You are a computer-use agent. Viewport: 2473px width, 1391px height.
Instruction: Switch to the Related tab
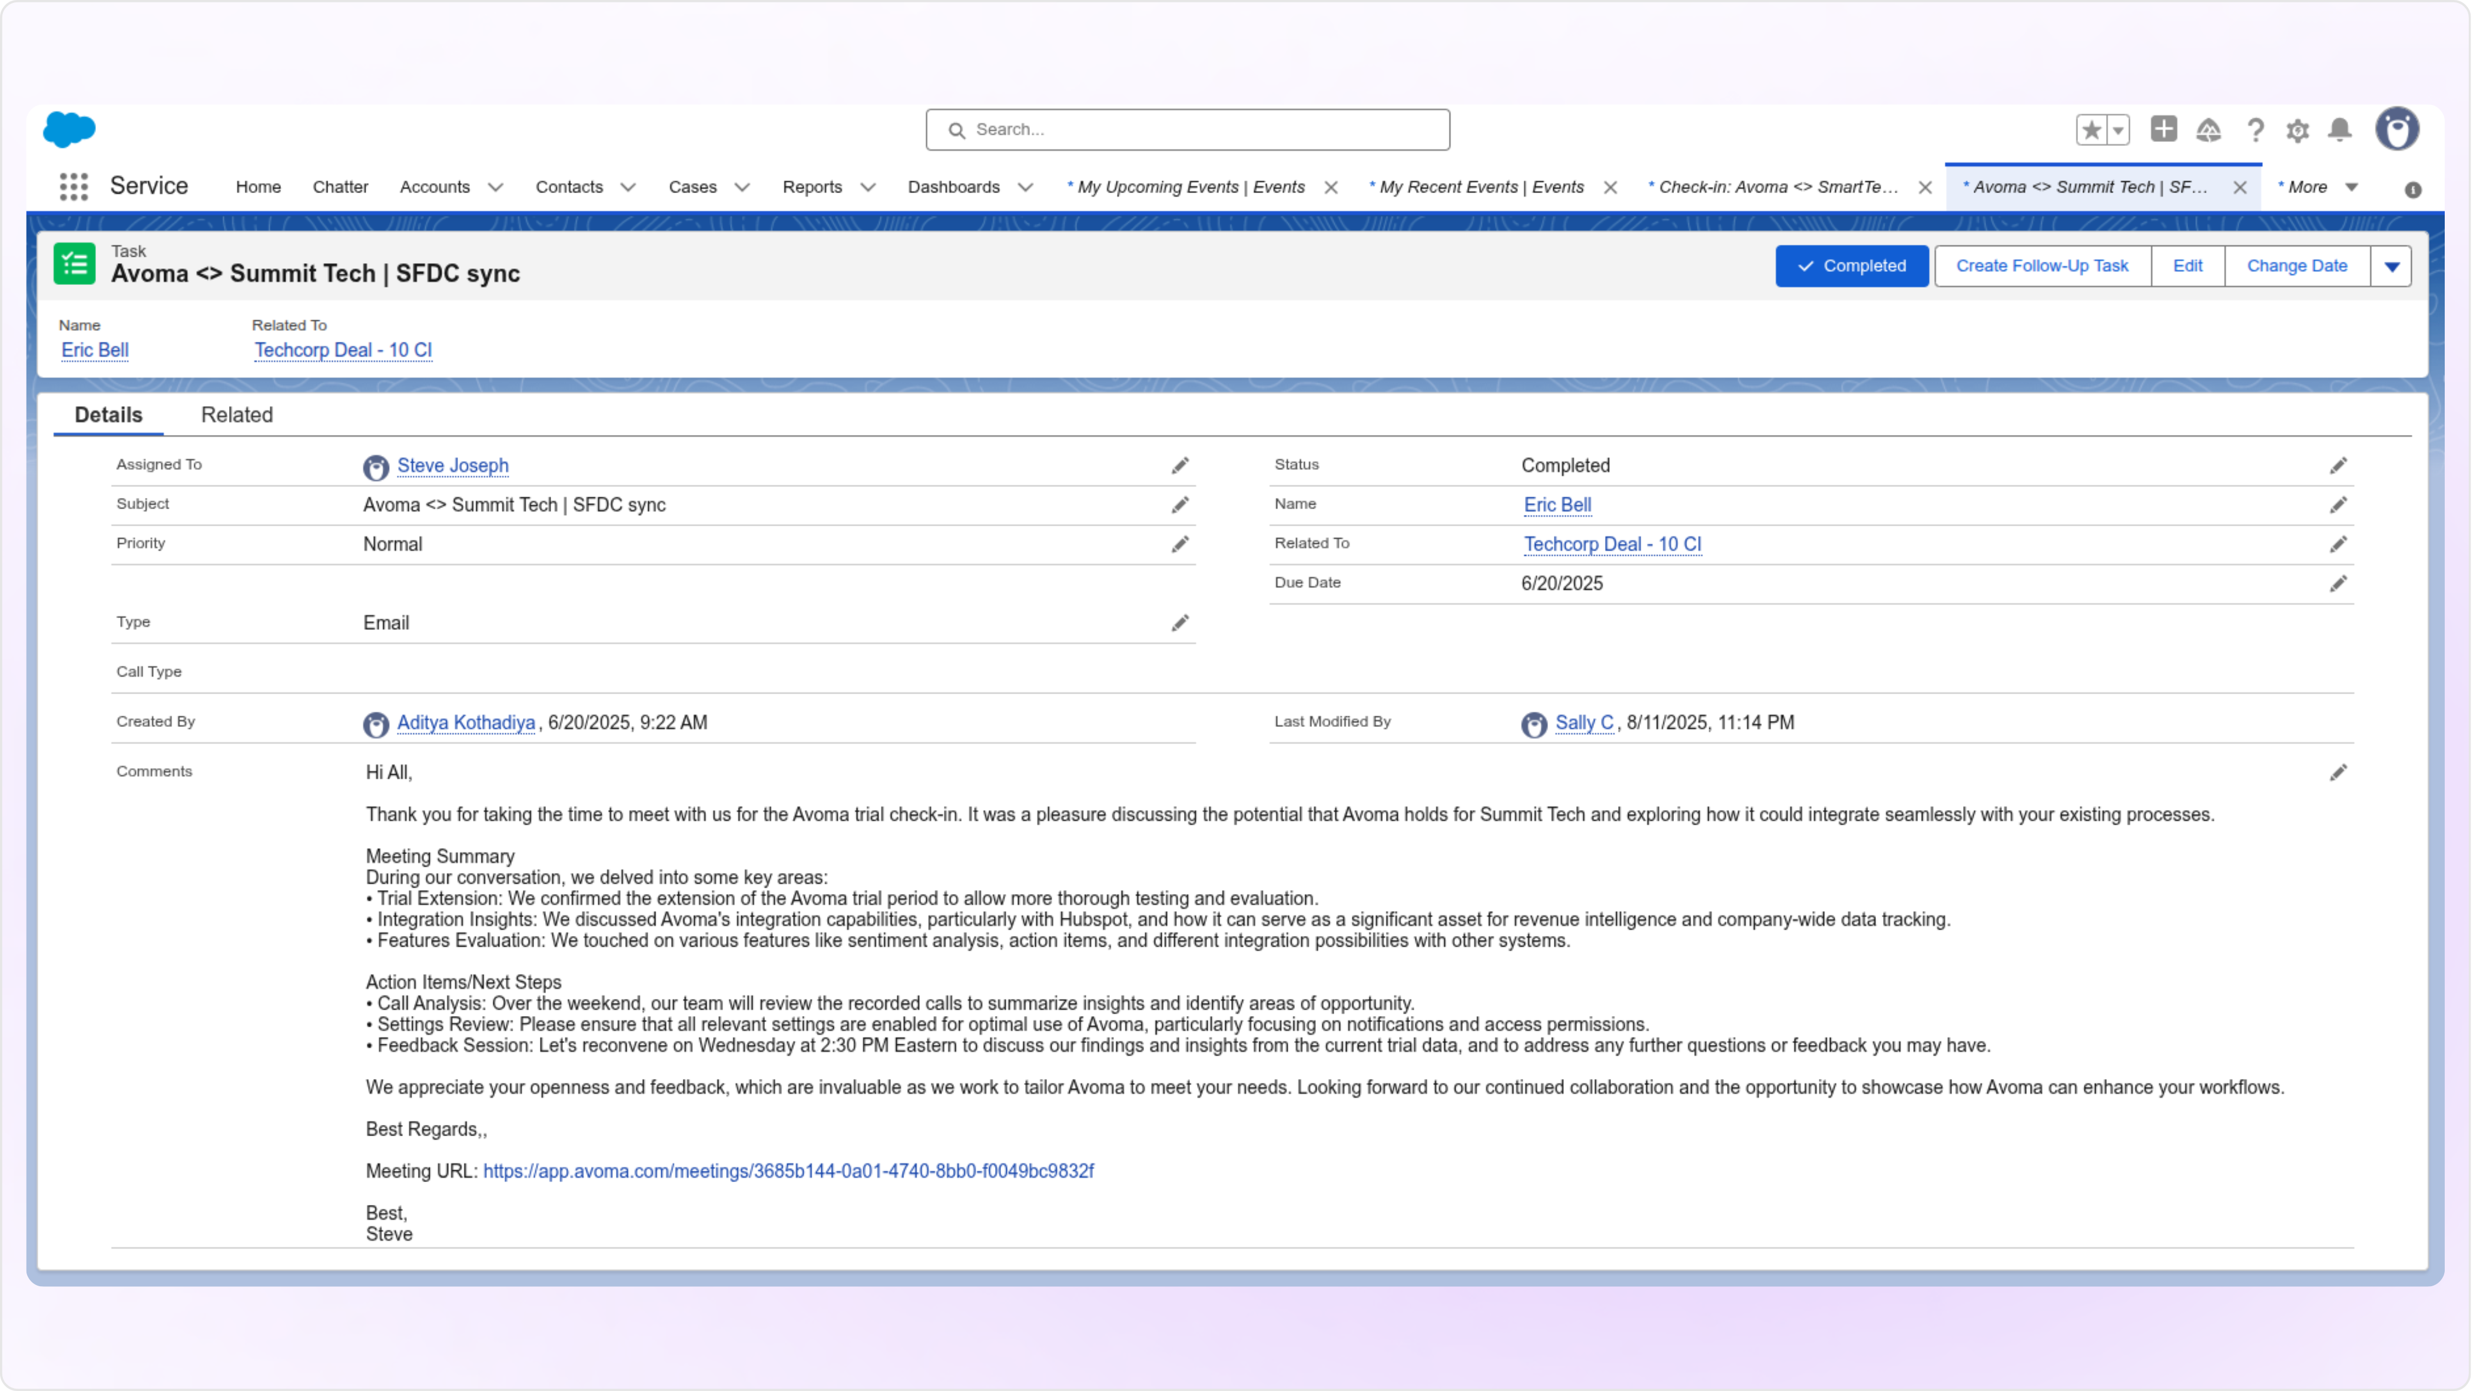237,414
